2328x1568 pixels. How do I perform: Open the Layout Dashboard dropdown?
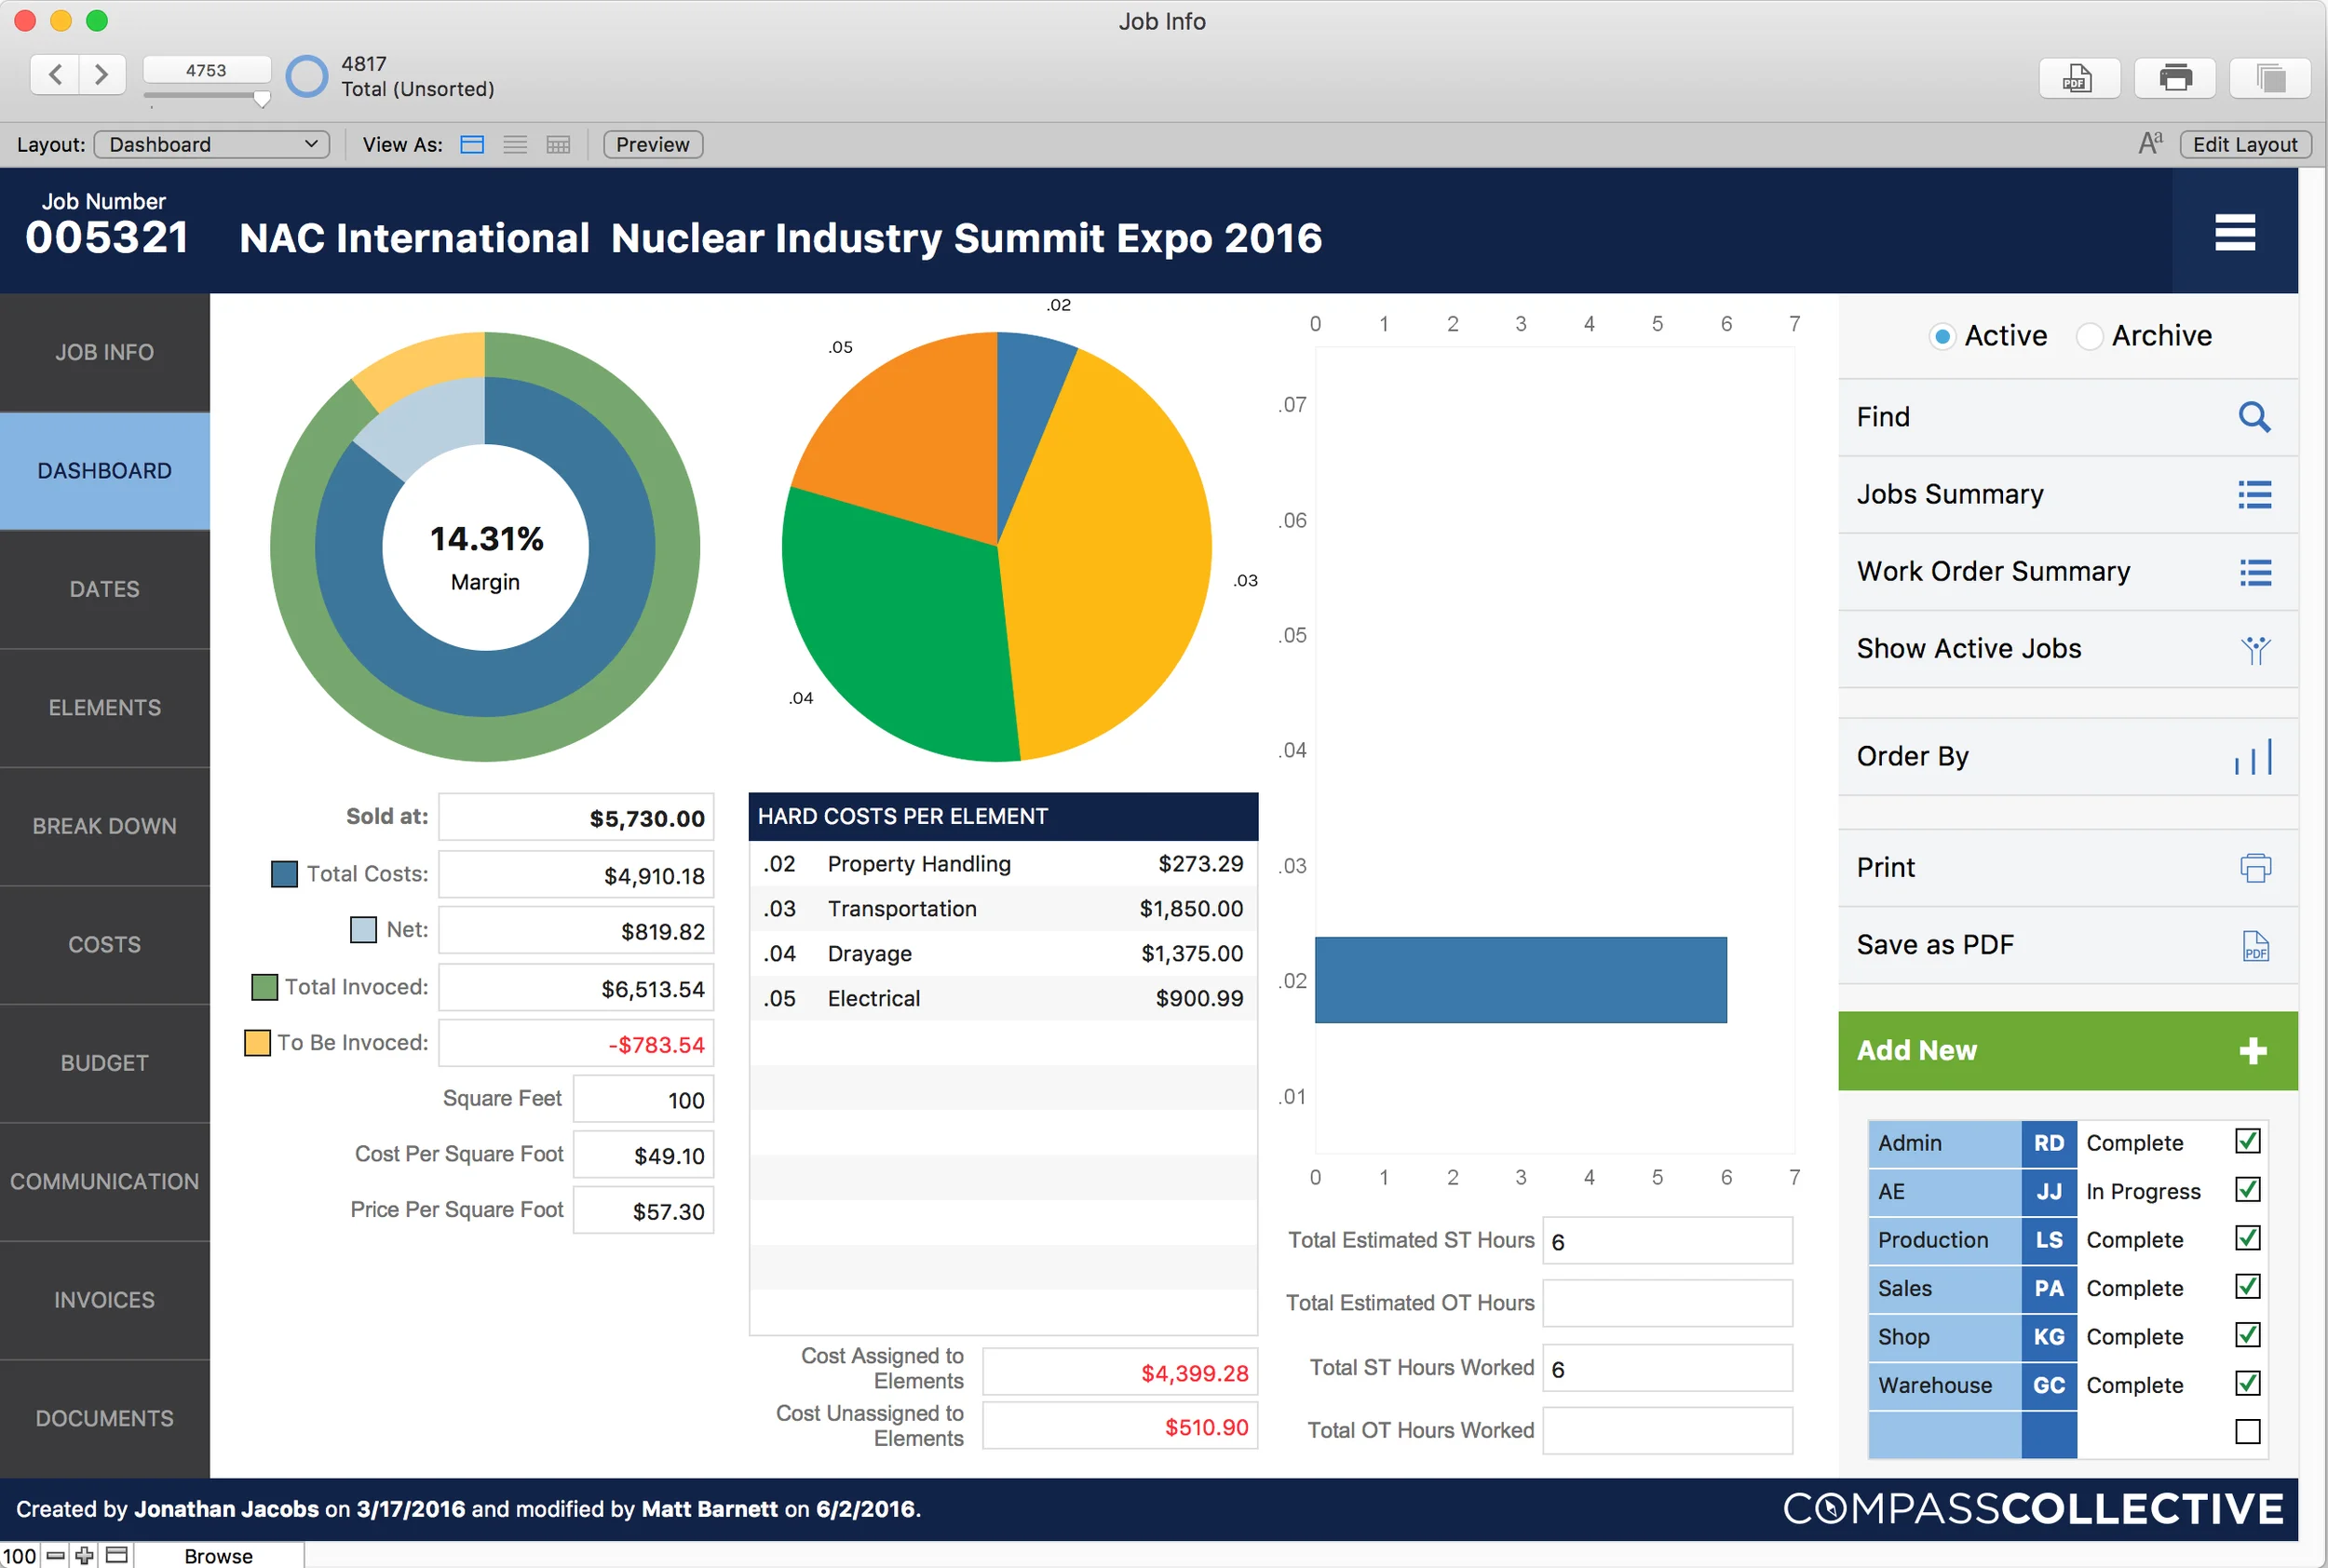(211, 144)
